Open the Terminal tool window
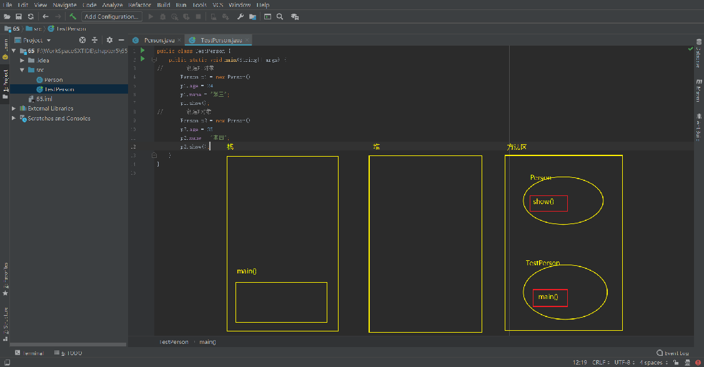704x367 pixels. 29,353
